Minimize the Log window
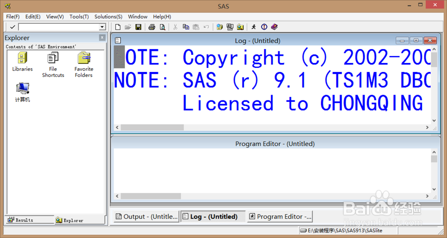447x238 pixels. coord(402,41)
